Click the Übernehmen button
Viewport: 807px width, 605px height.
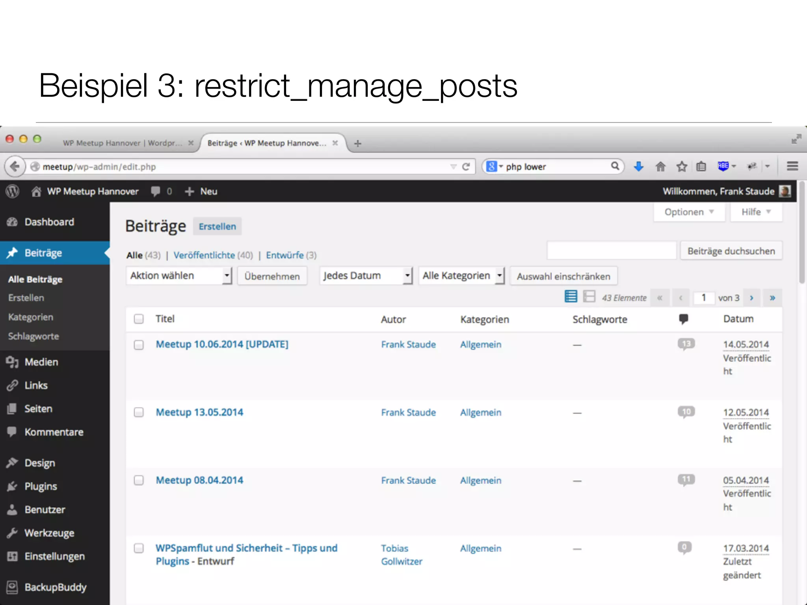[272, 276]
